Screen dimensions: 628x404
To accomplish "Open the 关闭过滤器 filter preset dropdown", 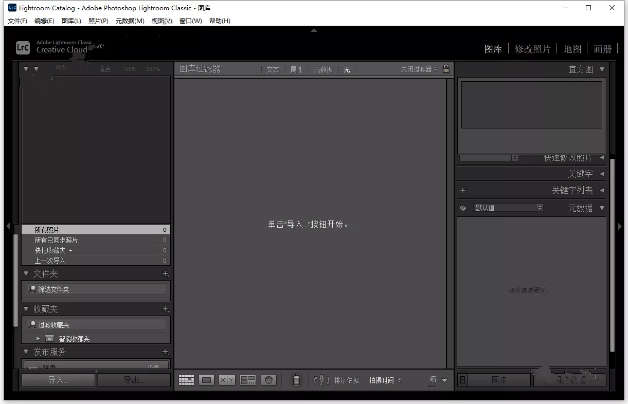I will (419, 69).
